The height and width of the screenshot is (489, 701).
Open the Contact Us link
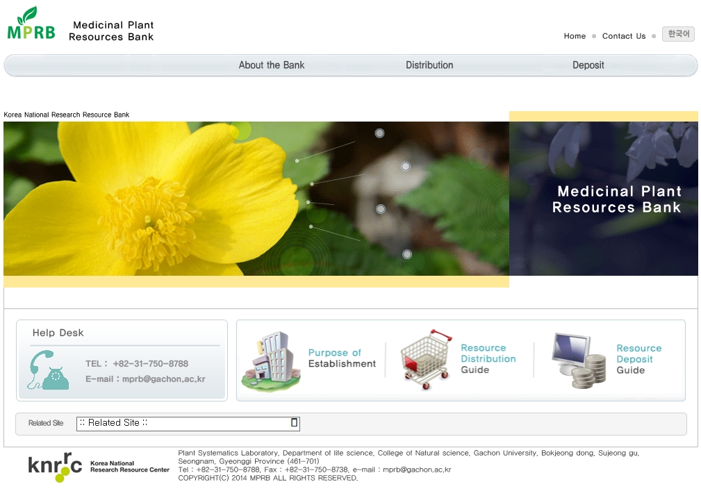(624, 36)
